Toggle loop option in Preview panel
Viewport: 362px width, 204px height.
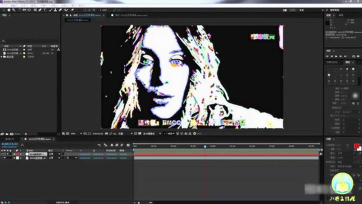coord(354,56)
